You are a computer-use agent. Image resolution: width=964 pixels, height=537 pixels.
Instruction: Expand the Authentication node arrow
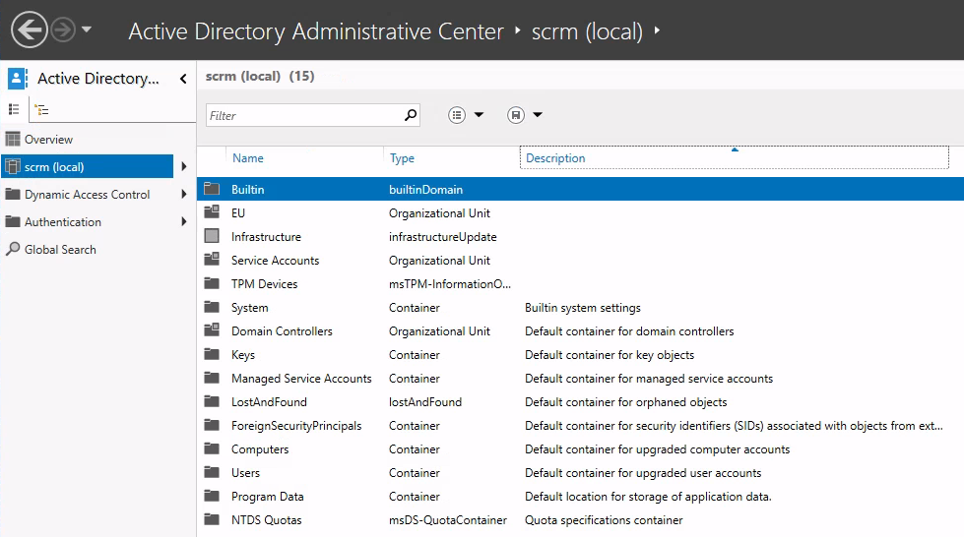184,222
